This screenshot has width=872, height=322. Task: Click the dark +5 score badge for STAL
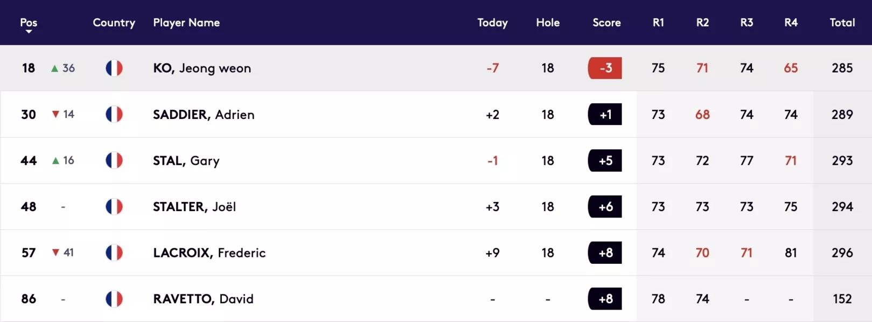tap(605, 160)
